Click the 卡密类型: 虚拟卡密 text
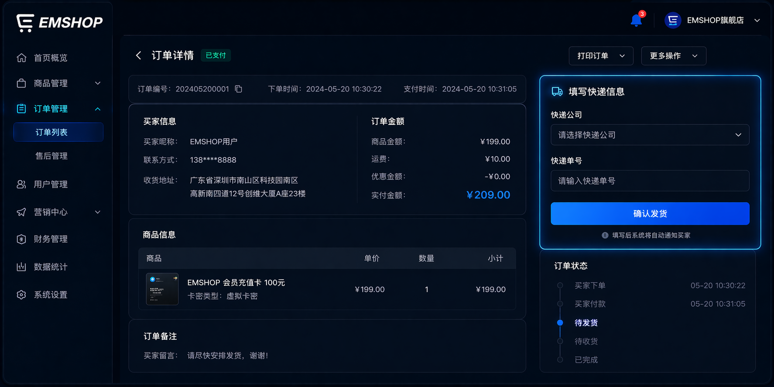This screenshot has height=387, width=774. (x=223, y=296)
